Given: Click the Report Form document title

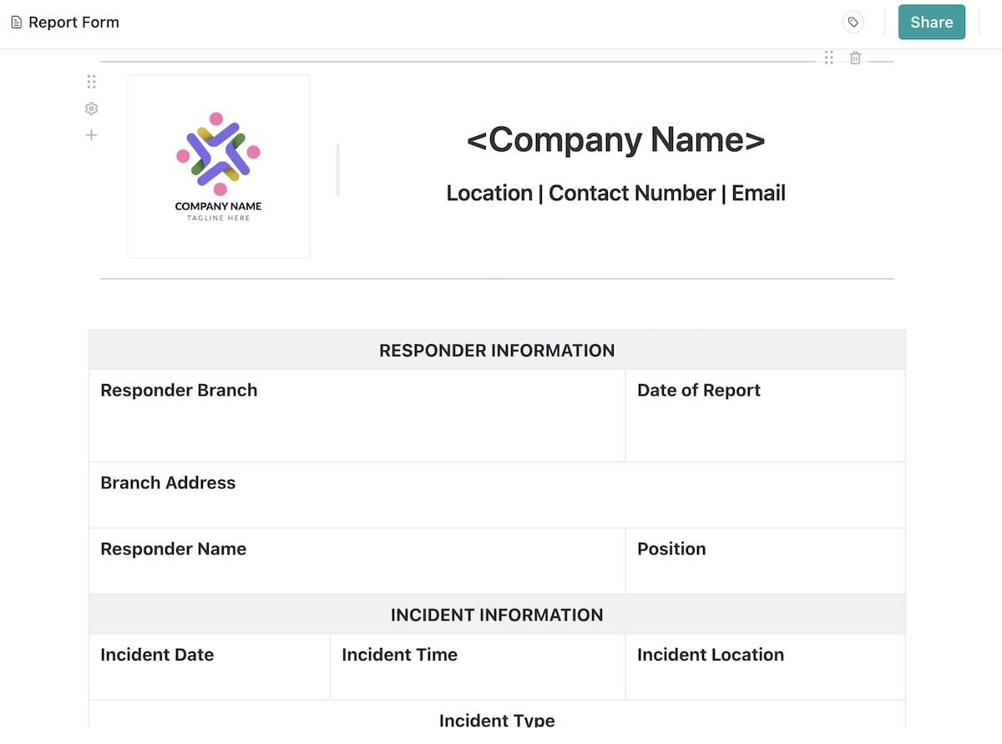Looking at the screenshot, I should (73, 23).
